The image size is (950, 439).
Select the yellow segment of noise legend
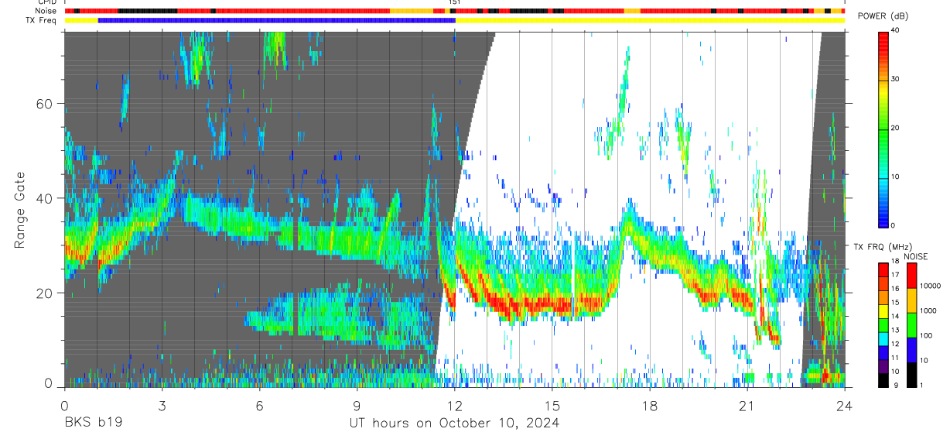[x=911, y=300]
